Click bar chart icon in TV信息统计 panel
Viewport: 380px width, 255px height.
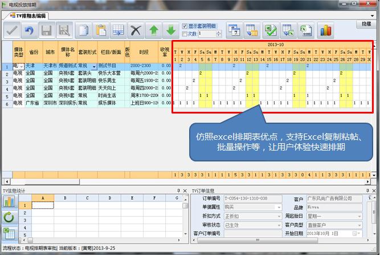point(9,201)
